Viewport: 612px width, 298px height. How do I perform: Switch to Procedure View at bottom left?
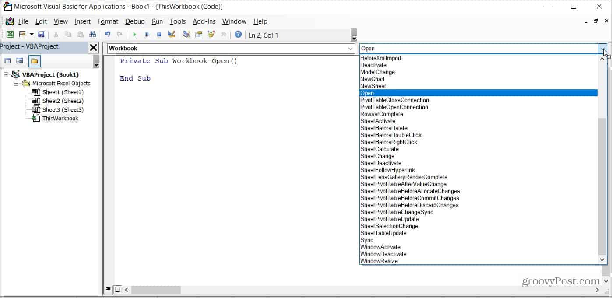(109, 290)
